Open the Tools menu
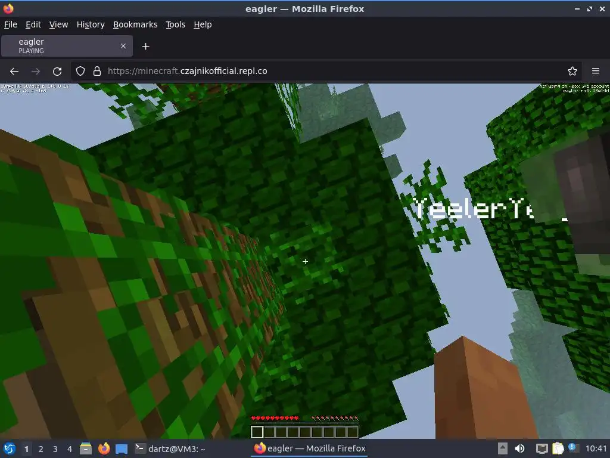The width and height of the screenshot is (610, 458). (176, 24)
